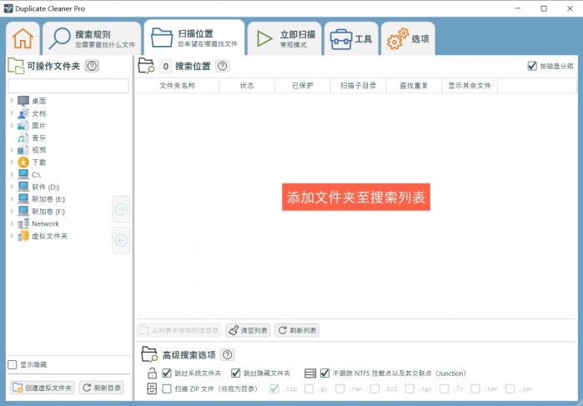Enable 扫描 ZIP 文件 checkbox
The height and width of the screenshot is (406, 583).
(x=167, y=388)
